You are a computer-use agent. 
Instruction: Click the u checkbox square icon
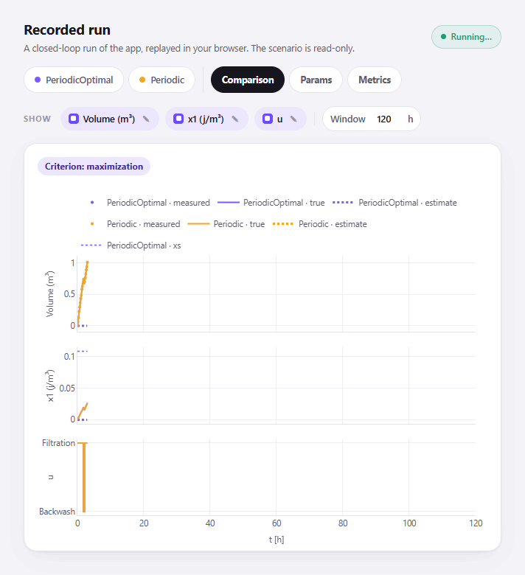268,119
